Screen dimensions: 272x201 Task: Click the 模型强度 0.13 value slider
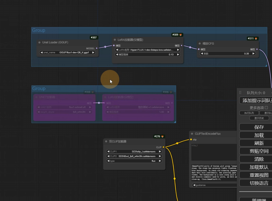click(147, 55)
